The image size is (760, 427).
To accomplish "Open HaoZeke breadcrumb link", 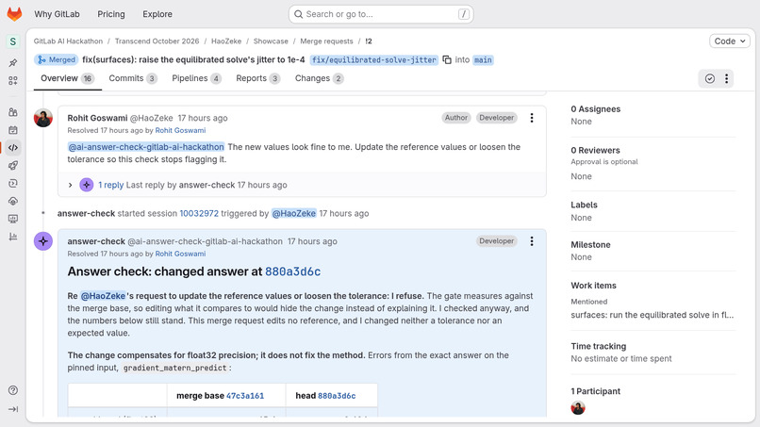I will pos(226,41).
